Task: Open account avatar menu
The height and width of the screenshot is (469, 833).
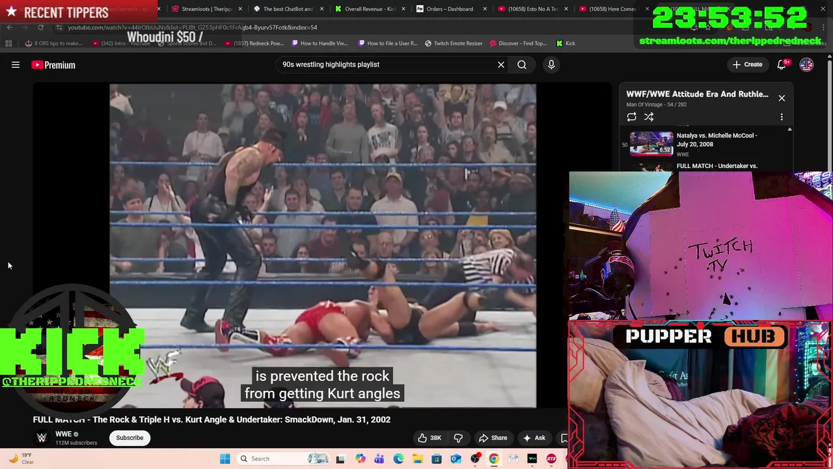Action: click(806, 64)
